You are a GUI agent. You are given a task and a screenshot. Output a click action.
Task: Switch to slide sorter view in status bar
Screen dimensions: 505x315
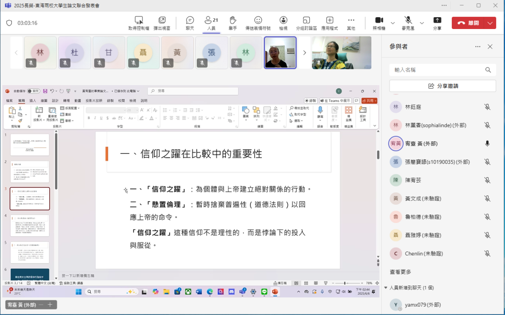coord(306,283)
